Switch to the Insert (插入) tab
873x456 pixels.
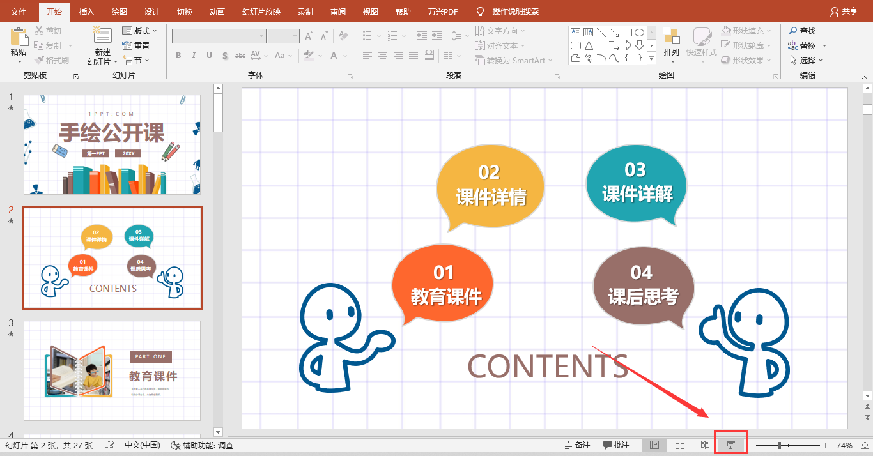click(86, 11)
